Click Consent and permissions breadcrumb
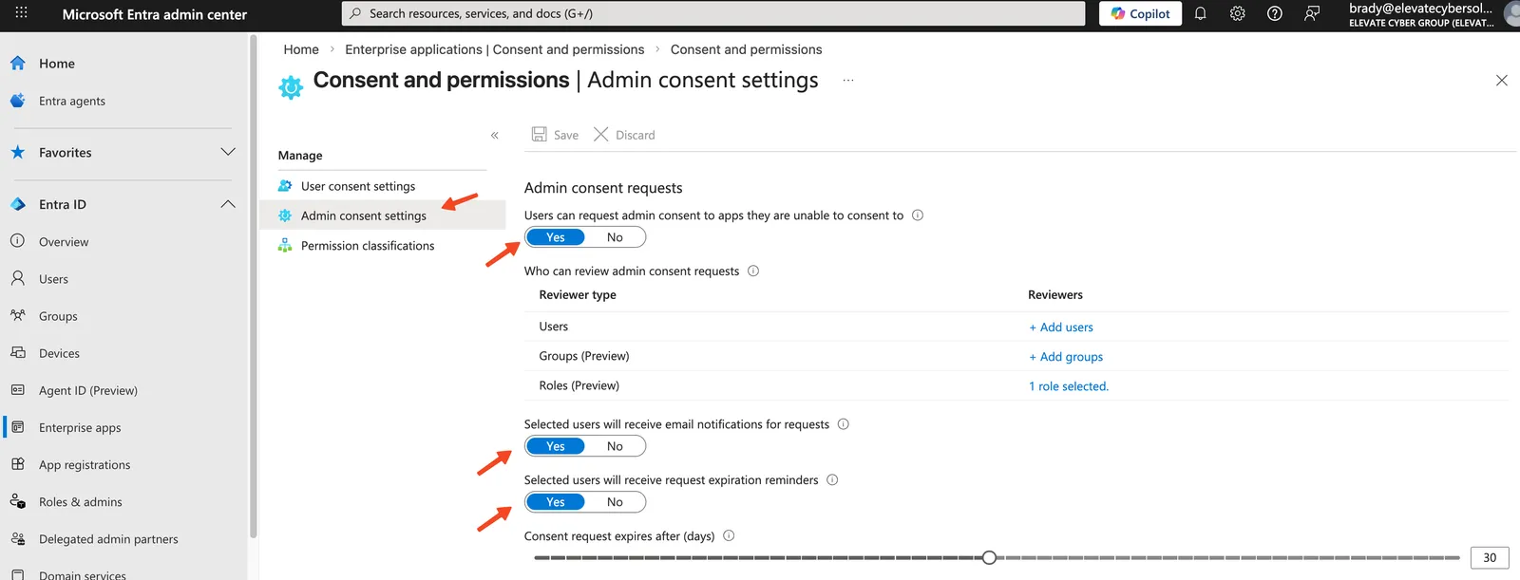 747,49
